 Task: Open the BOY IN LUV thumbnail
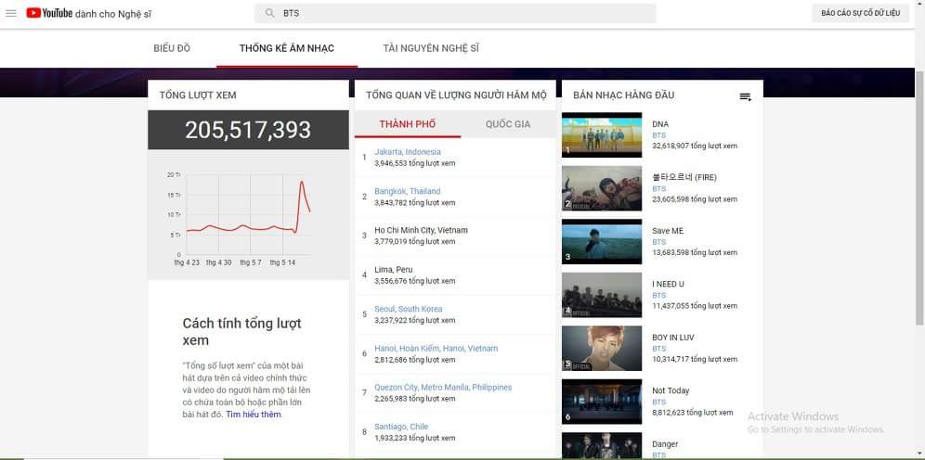coord(602,348)
